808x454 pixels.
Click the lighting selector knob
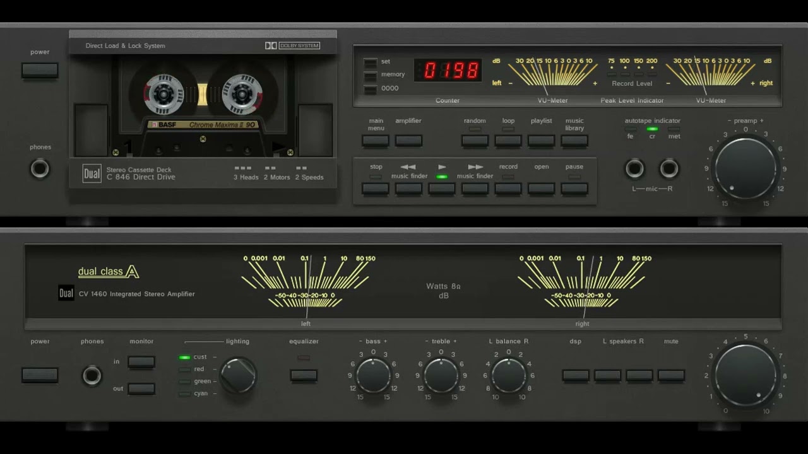coord(238,375)
